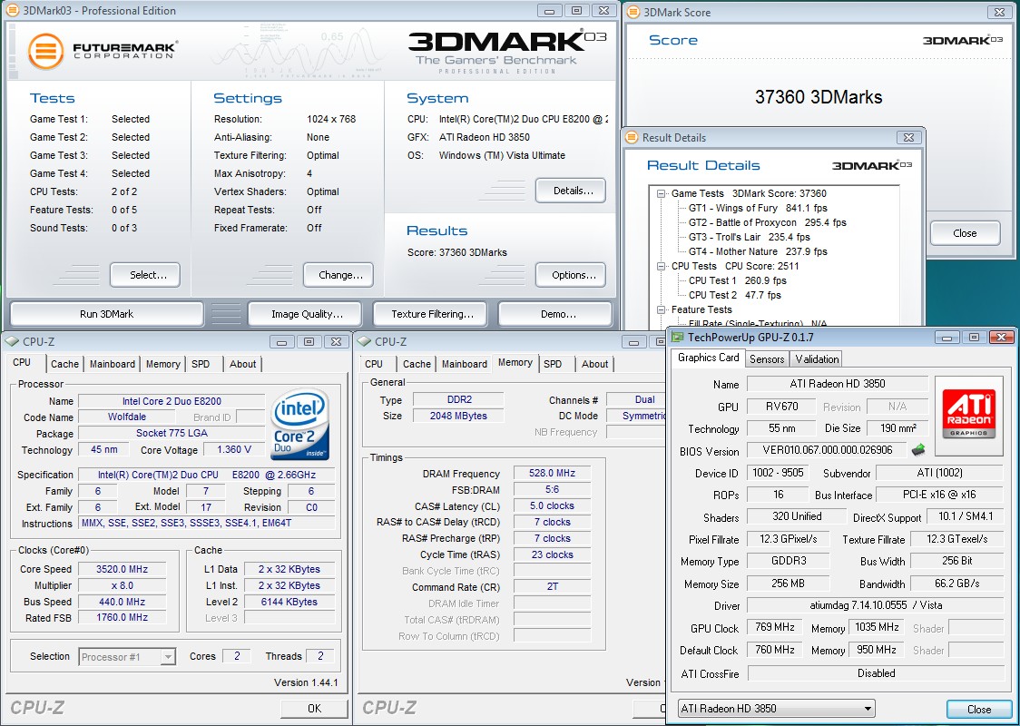
Task: Click the DRAM Frequency 528.0 MHz field
Action: (552, 473)
